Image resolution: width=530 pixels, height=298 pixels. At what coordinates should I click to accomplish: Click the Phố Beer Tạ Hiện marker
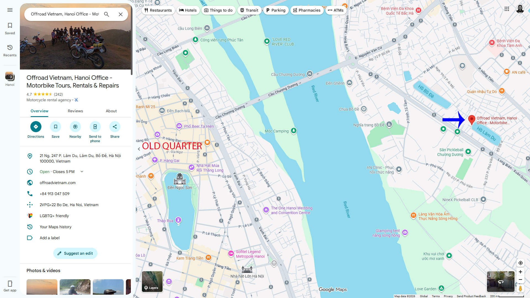coord(179,126)
